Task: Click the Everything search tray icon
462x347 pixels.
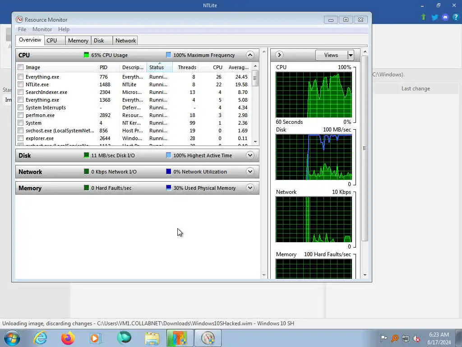Action: [395, 338]
